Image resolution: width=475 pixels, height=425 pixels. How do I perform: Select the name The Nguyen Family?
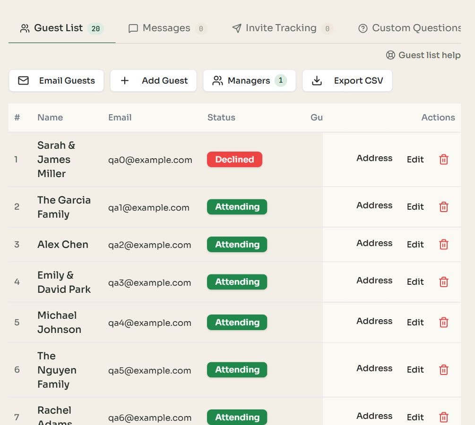pyautogui.click(x=57, y=370)
